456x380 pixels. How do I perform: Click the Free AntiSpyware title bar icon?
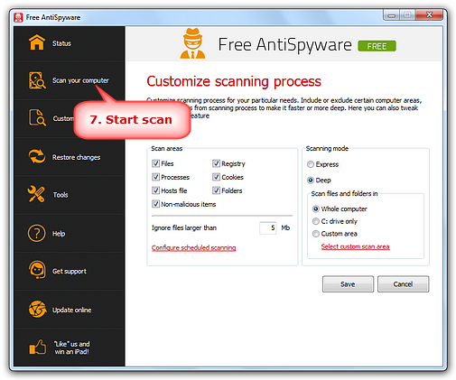pos(18,17)
